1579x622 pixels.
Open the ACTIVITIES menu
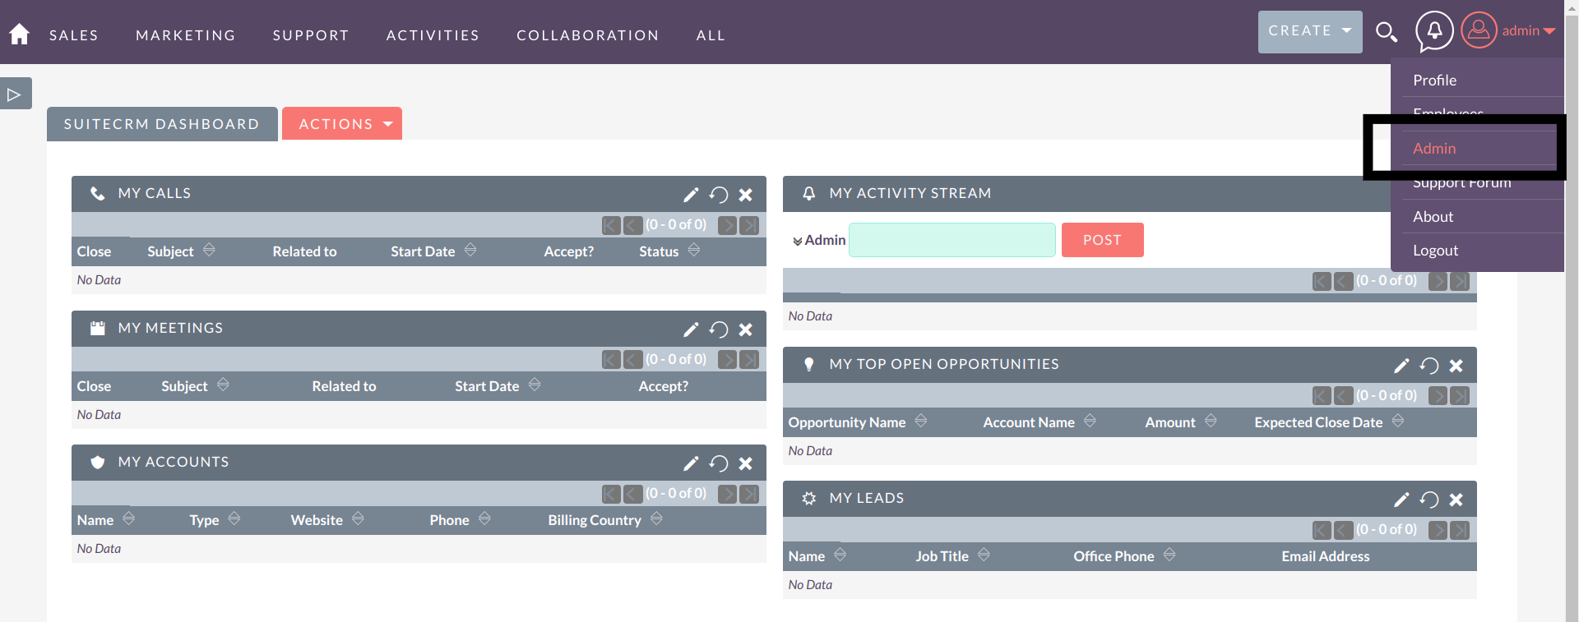(433, 35)
